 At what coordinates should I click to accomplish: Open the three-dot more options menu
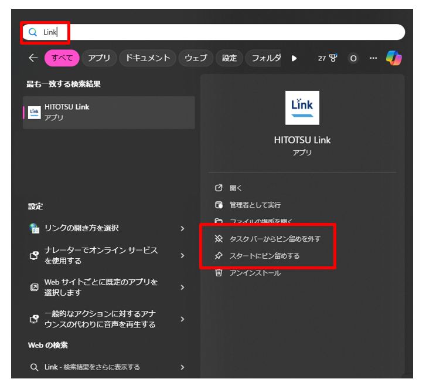coord(373,58)
